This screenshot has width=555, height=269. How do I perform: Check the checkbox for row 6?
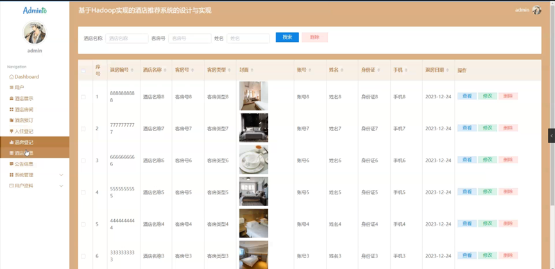pyautogui.click(x=83, y=256)
